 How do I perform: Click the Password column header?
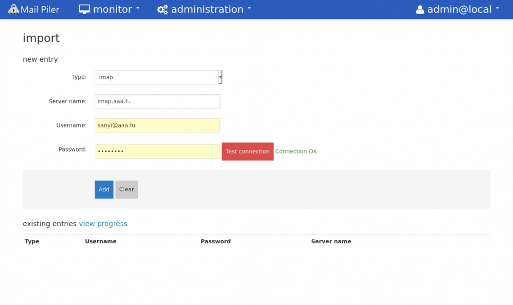[215, 241]
